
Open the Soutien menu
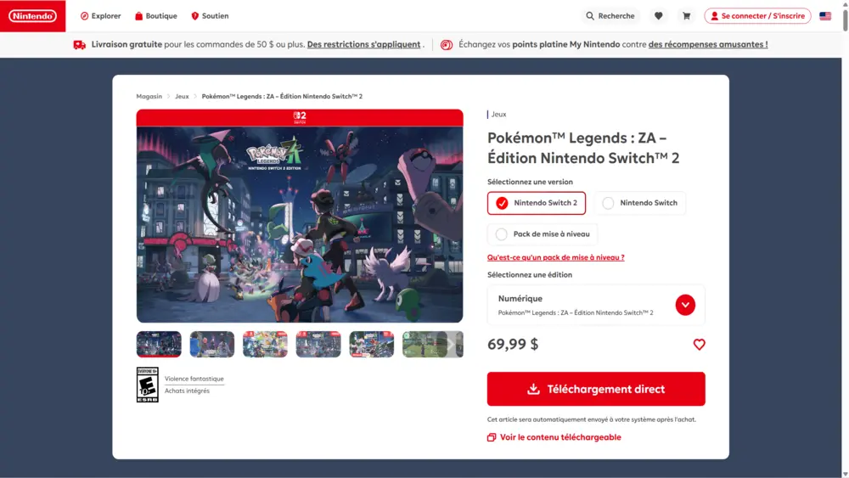210,15
